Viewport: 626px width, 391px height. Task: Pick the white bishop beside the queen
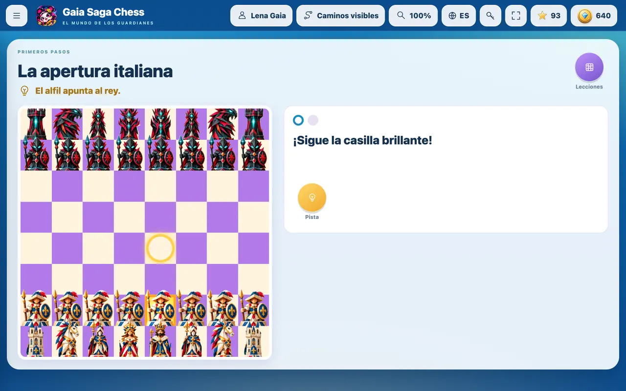[98, 341]
